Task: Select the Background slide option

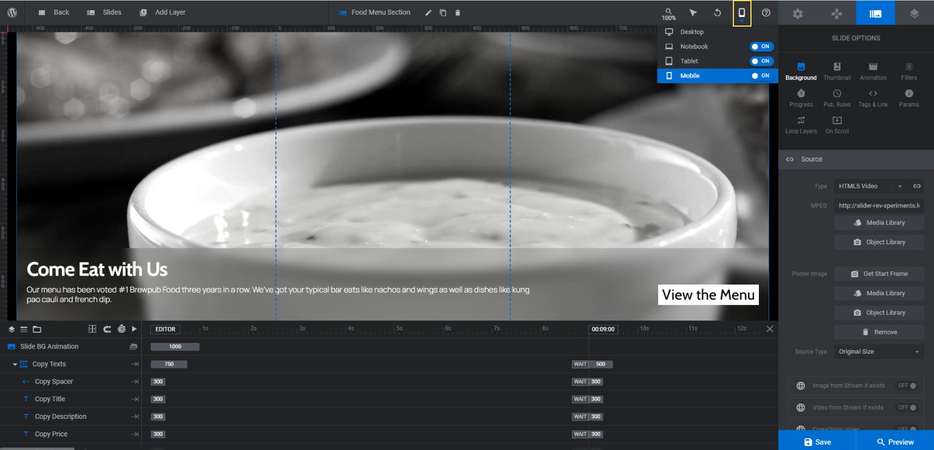Action: point(801,71)
